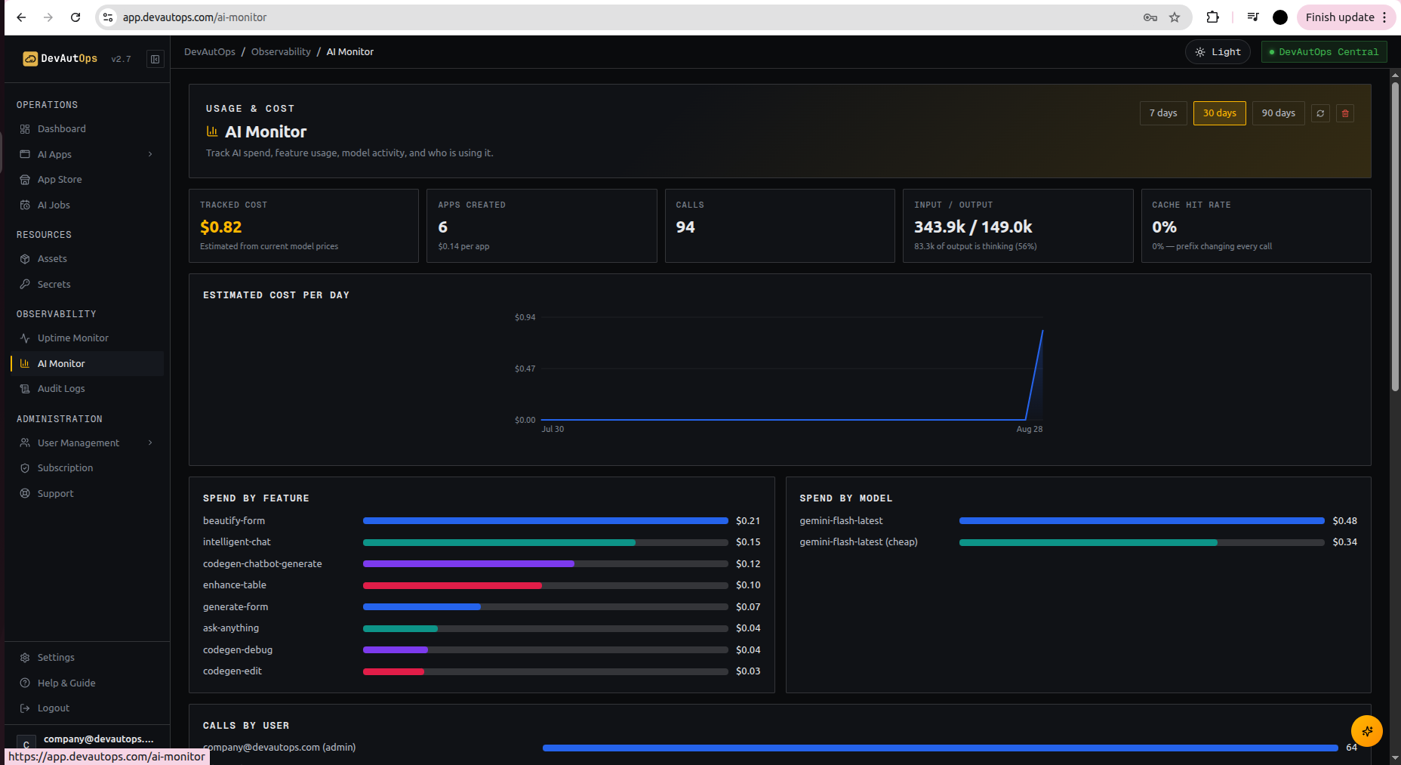
Task: Click the Calls 94 value
Action: pos(685,227)
